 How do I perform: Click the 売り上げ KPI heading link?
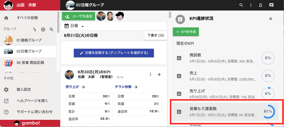pos(72,87)
